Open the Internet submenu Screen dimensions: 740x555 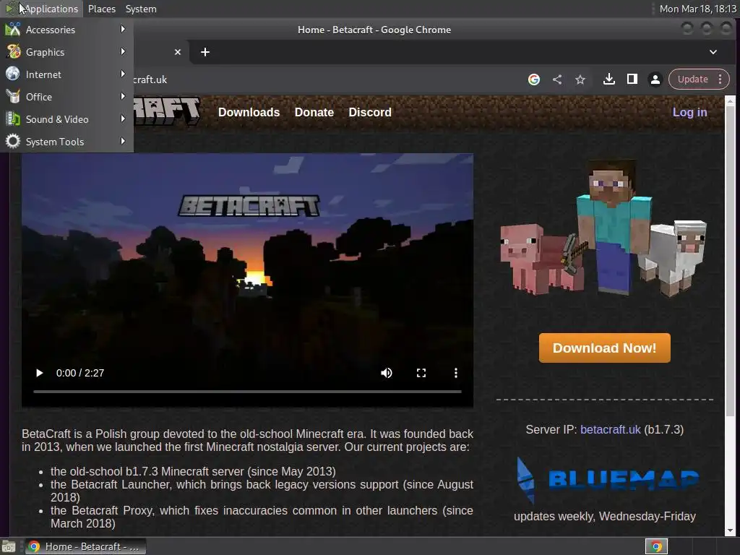pyautogui.click(x=66, y=74)
